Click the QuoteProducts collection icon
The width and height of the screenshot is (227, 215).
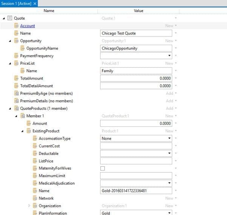tap(16, 109)
